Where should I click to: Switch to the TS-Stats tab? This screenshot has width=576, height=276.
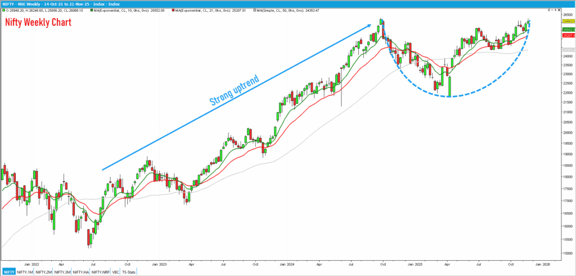129,272
